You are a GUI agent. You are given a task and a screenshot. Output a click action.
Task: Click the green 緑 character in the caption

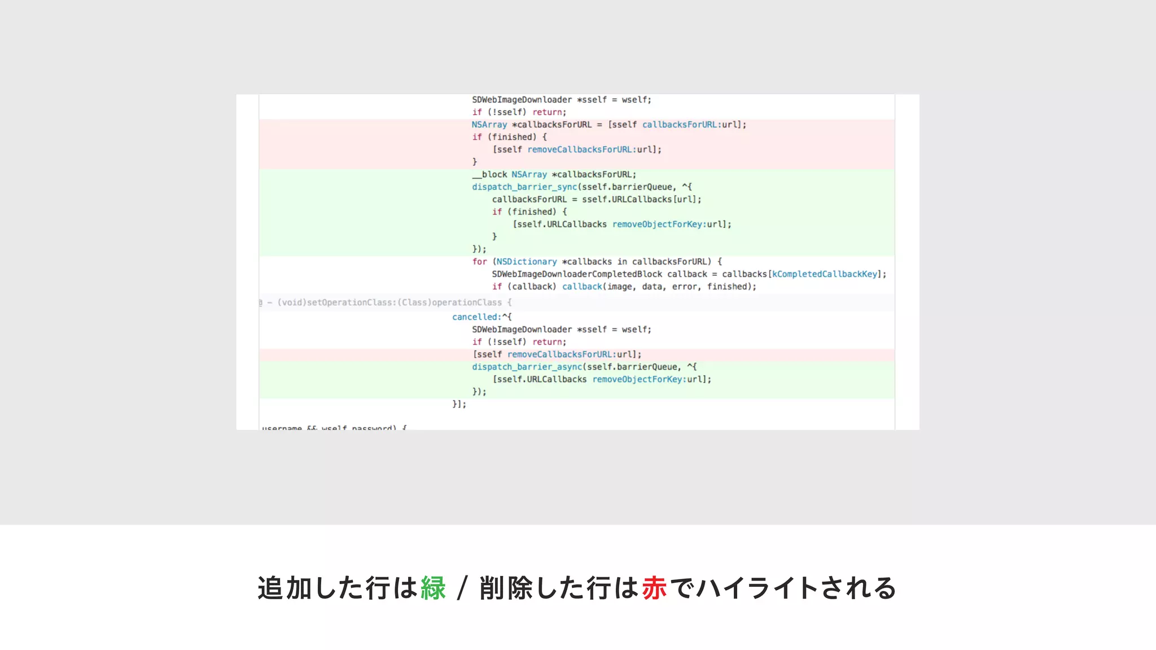pos(433,588)
